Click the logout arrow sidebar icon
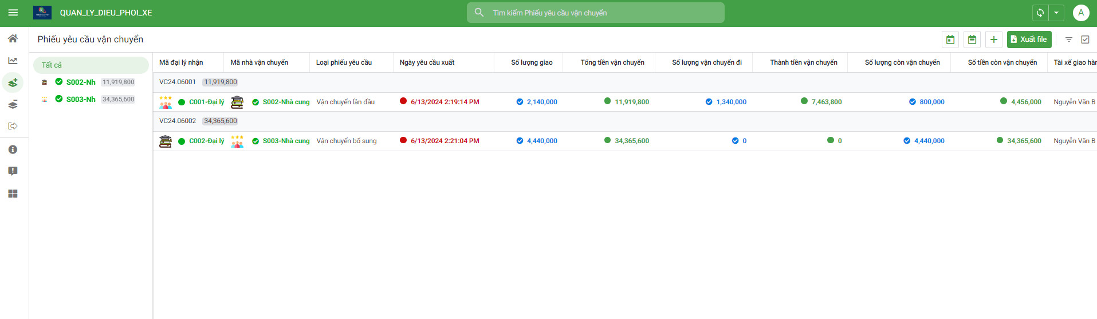This screenshot has height=319, width=1097. click(x=13, y=126)
